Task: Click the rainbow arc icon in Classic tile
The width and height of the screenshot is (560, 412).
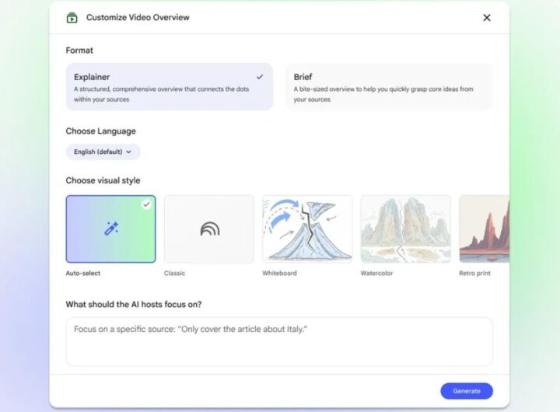Action: click(209, 229)
